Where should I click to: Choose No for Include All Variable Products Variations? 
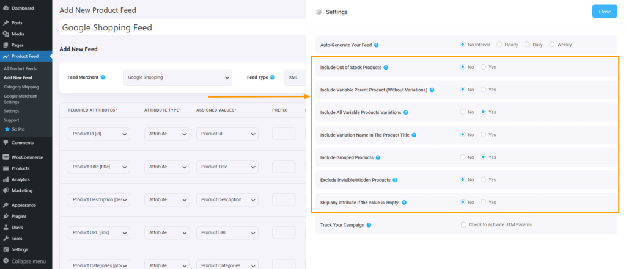click(x=462, y=112)
